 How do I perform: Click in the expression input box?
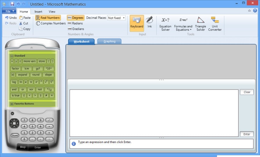pyautogui.click(x=154, y=113)
